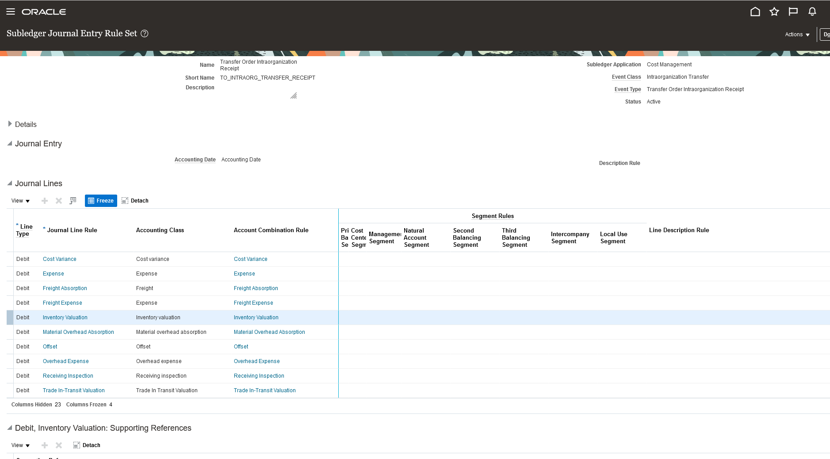Click the Journal Lines table options icon
This screenshot has width=830, height=459.
point(73,201)
